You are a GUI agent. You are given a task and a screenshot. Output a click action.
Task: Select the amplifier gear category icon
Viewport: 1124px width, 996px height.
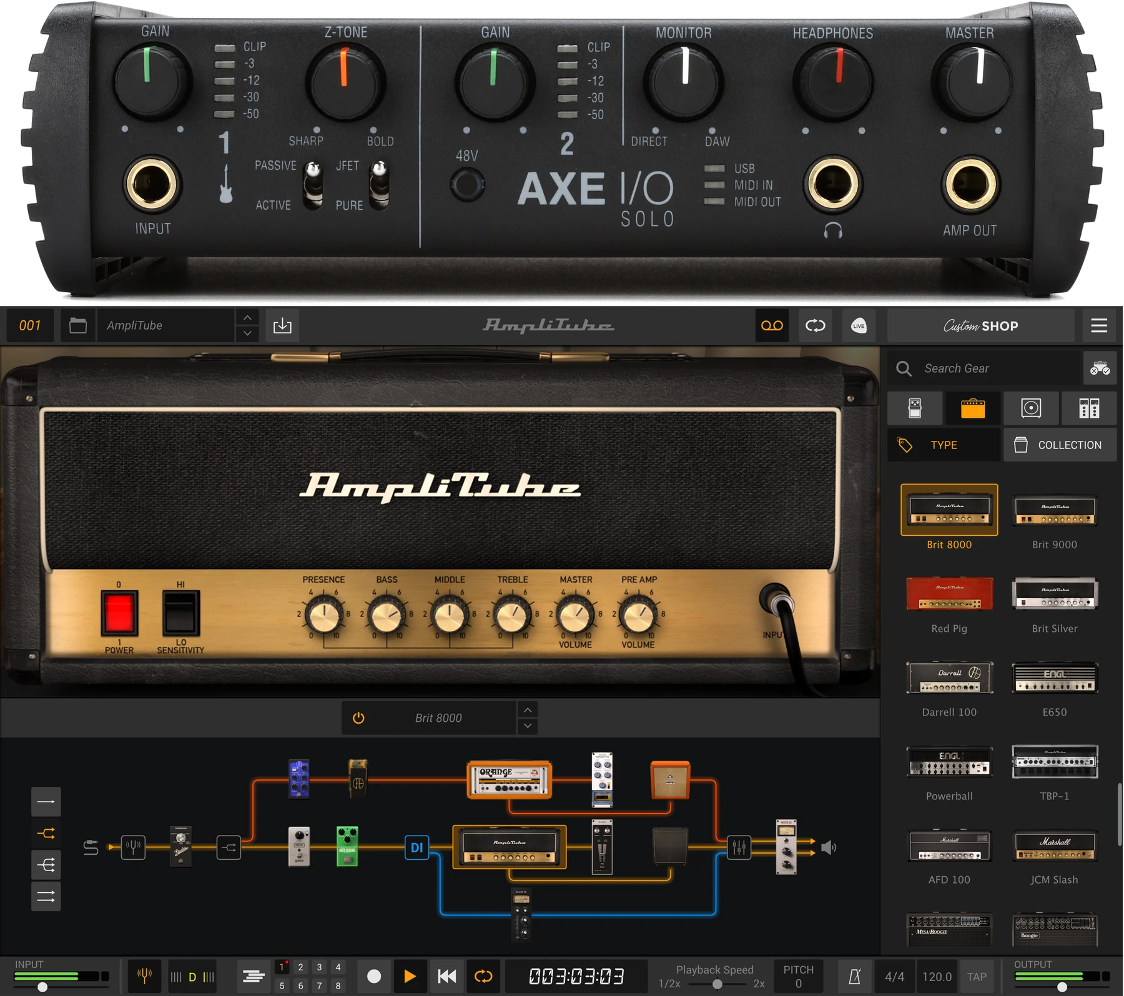(973, 408)
